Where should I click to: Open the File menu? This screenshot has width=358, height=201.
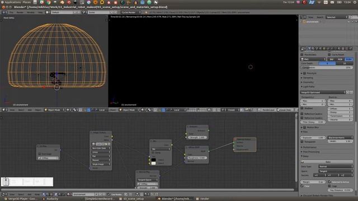coord(11,12)
